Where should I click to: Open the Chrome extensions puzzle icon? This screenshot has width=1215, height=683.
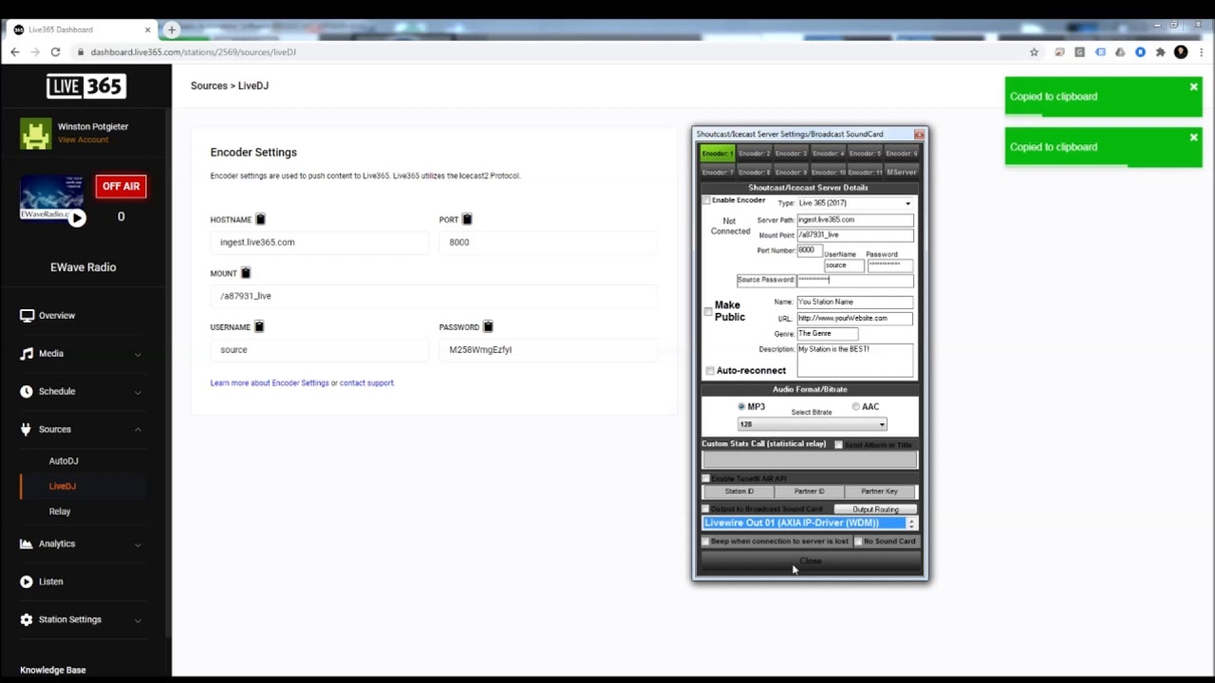click(1160, 52)
